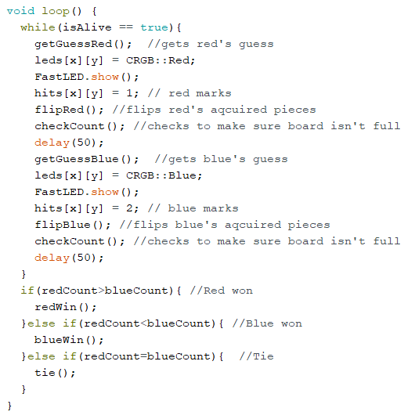Screen dimensions: 415x419
Task: Click the if(redCount>blueCount) condition
Action: pos(101,291)
